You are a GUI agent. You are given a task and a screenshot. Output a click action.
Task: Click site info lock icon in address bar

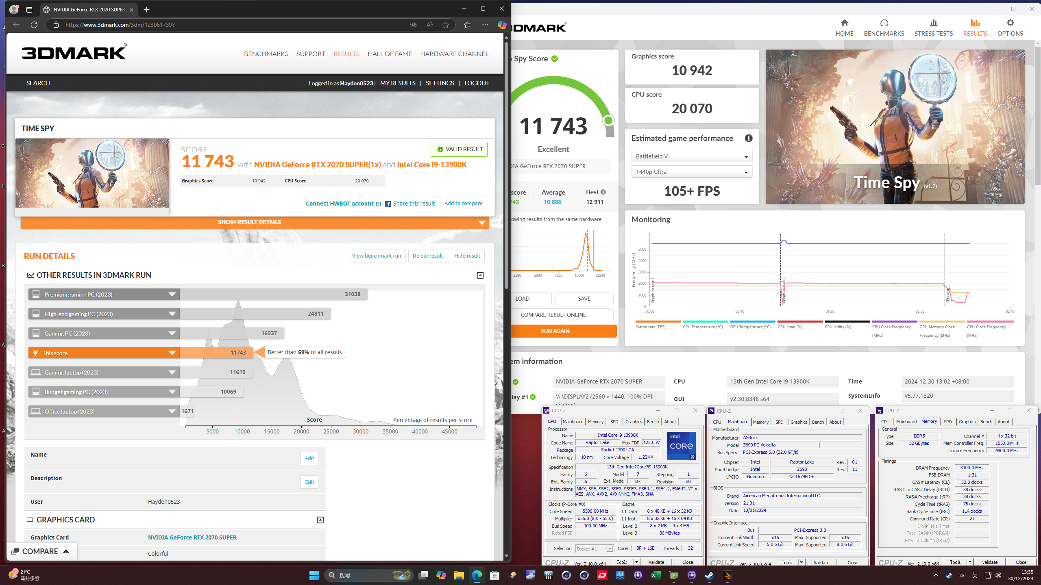point(56,25)
